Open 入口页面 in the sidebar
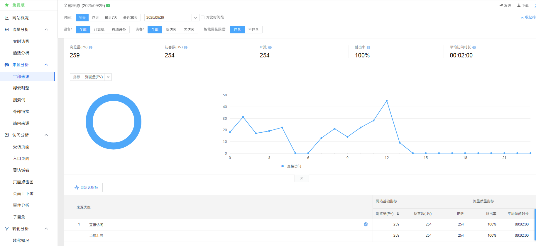 point(21,158)
